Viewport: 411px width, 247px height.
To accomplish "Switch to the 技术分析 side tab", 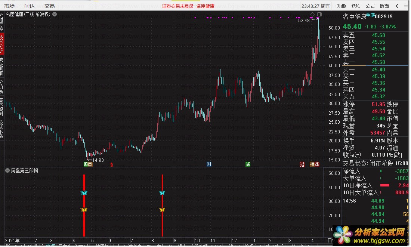I will coord(1,43).
